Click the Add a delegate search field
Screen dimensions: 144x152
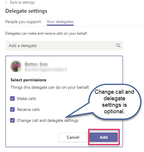(64, 46)
